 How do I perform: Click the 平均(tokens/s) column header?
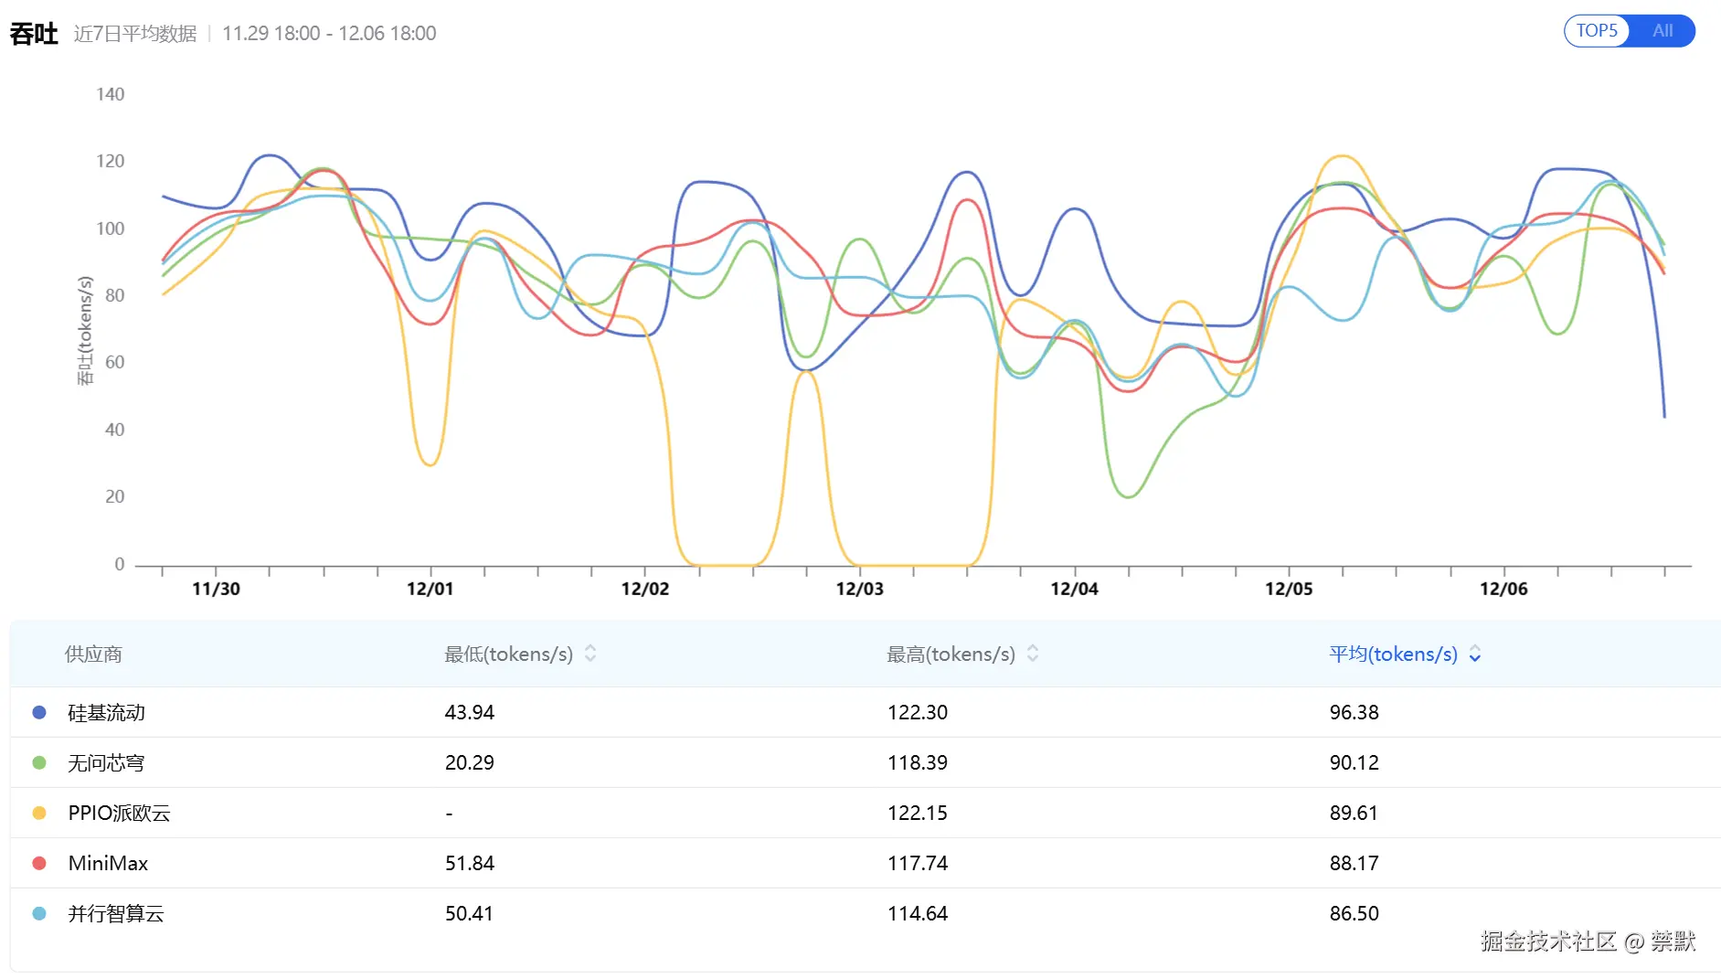pos(1393,654)
